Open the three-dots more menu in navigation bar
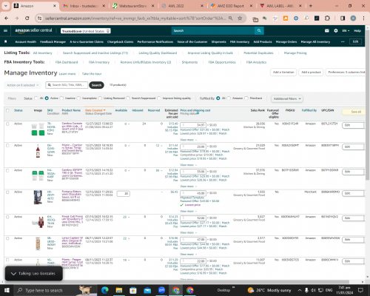 tap(343, 41)
